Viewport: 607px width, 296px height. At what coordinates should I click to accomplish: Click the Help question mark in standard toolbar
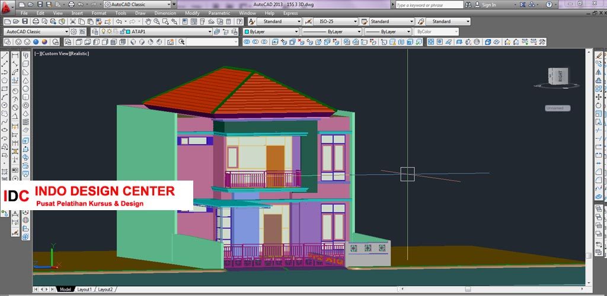coord(239,22)
